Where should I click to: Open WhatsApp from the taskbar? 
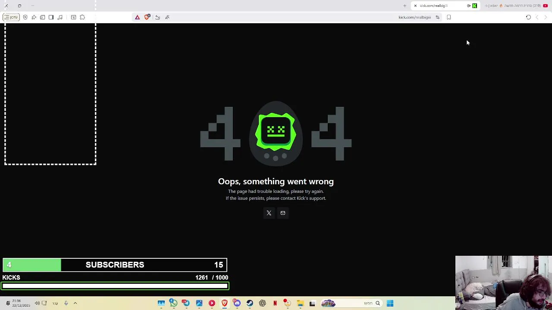173,303
